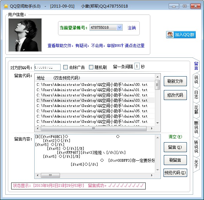Click inside the 留言内容 text area

click(x=95, y=153)
